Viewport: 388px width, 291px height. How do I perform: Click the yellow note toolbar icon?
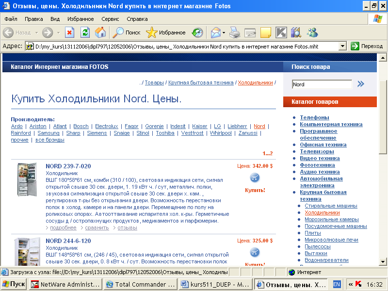[265, 32]
